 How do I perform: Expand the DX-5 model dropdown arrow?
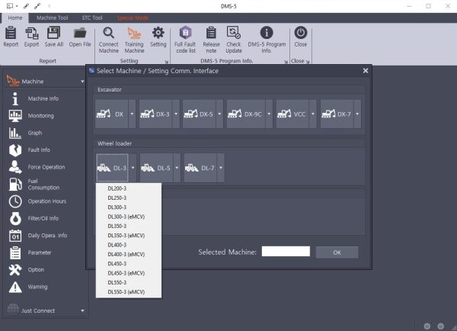219,114
